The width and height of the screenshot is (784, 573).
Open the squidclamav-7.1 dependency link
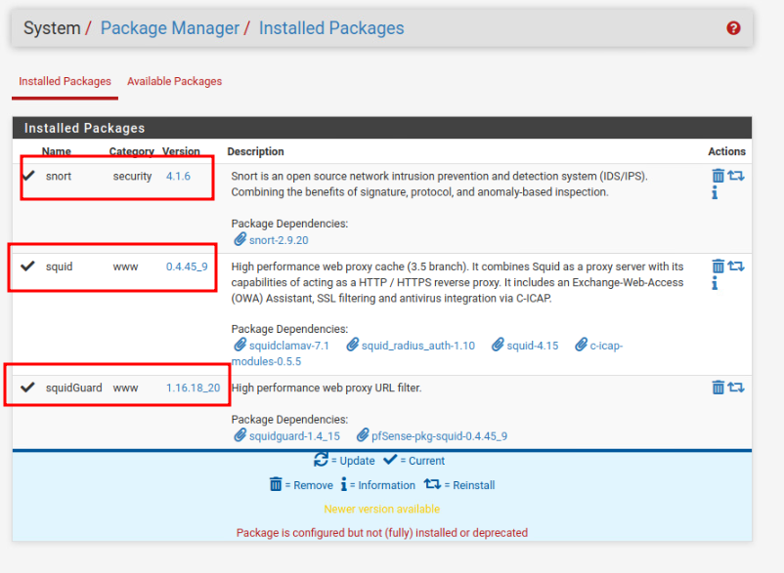[289, 346]
